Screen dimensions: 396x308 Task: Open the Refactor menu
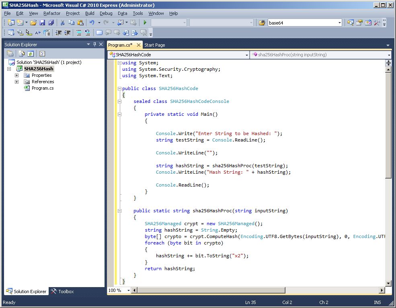pyautogui.click(x=52, y=13)
